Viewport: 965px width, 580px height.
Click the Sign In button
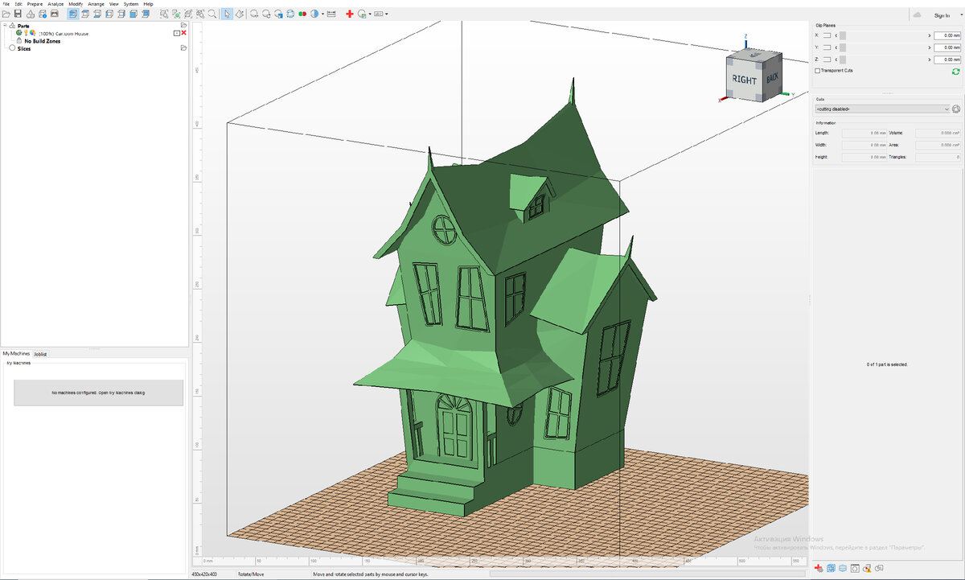942,15
